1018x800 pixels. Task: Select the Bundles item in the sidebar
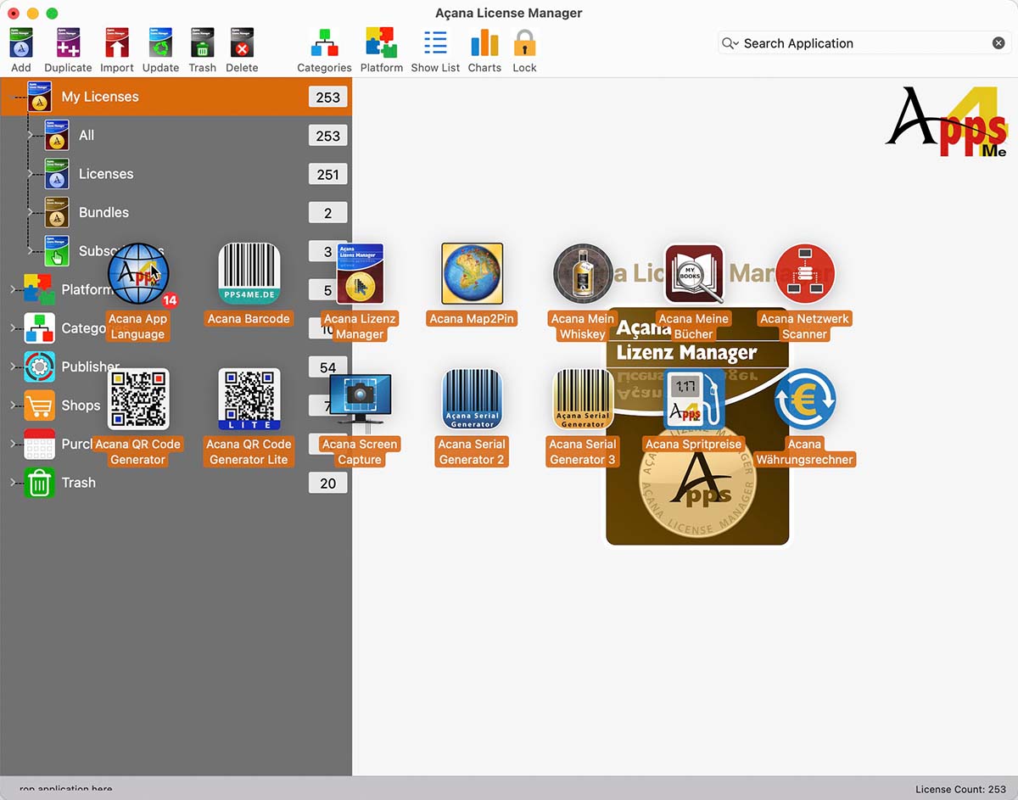pos(176,212)
